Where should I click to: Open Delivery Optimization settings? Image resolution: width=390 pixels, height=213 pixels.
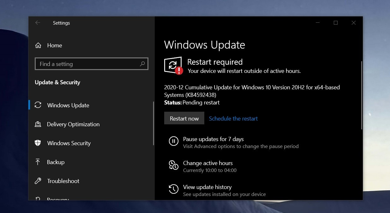[x=73, y=124]
